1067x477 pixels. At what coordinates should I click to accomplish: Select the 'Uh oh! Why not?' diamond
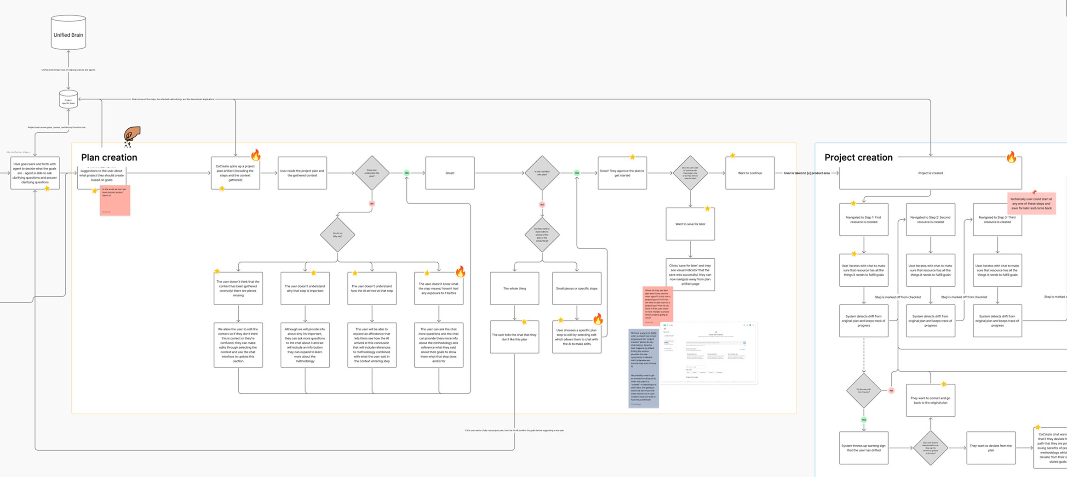tap(338, 234)
